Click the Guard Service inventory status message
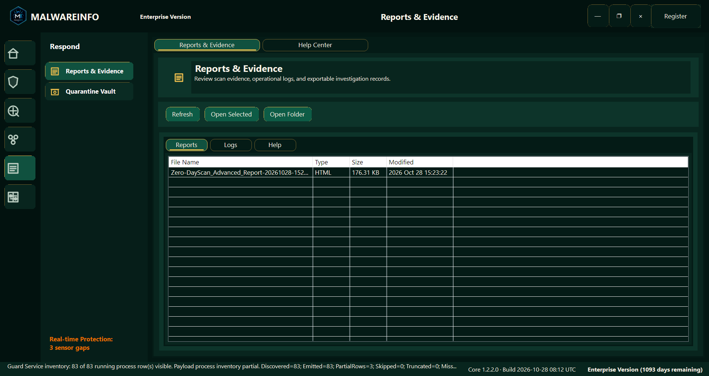Viewport: 709px width, 376px height. click(x=232, y=366)
